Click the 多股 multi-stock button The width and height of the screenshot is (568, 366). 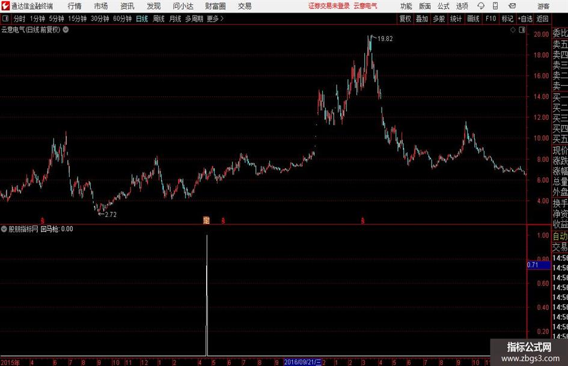point(439,19)
